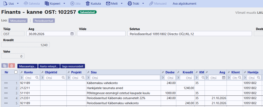Image resolution: width=263 pixels, height=107 pixels.
Task: Expand the Konto filter chevron
Action: point(21,78)
